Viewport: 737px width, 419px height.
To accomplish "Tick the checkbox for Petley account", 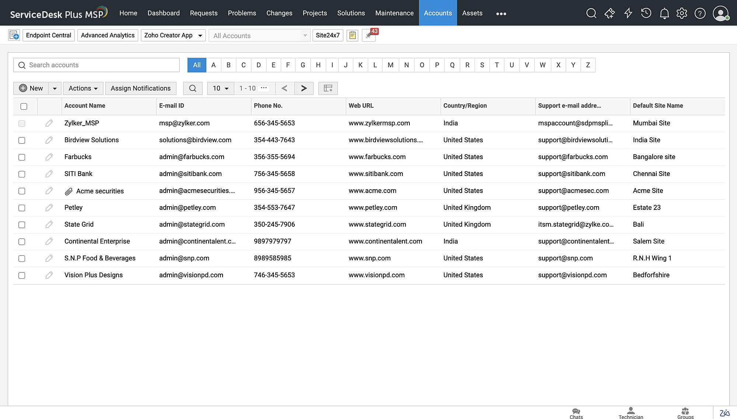I will [22, 208].
